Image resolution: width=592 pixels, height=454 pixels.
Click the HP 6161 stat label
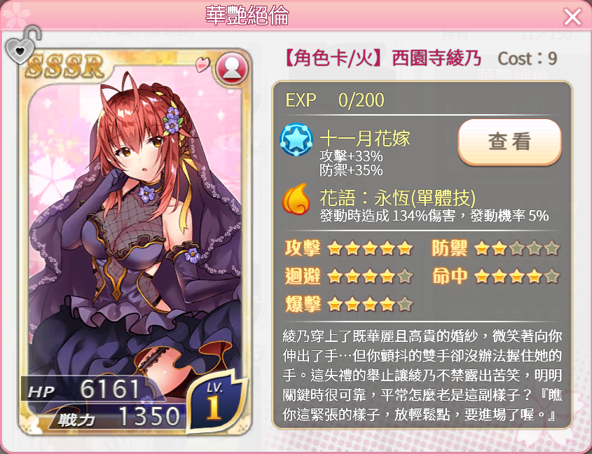[x=84, y=390]
